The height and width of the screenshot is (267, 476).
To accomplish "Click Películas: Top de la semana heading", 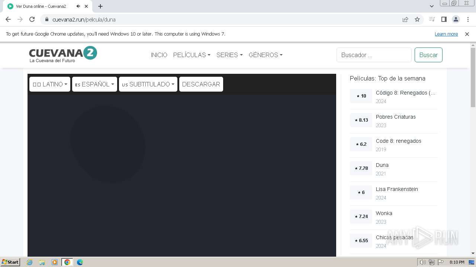I will pyautogui.click(x=387, y=78).
